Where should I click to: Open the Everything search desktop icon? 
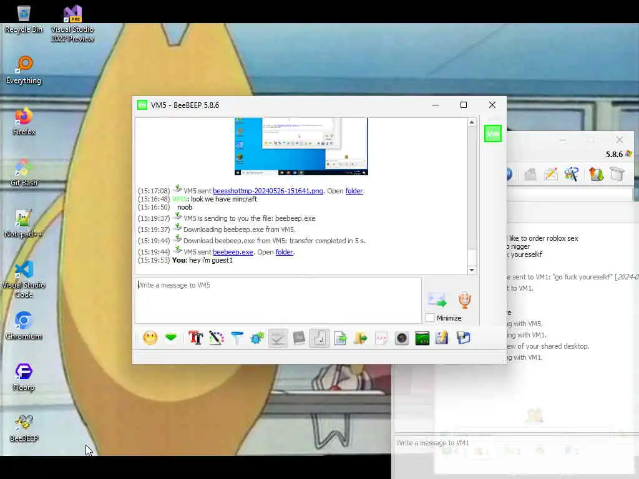24,70
